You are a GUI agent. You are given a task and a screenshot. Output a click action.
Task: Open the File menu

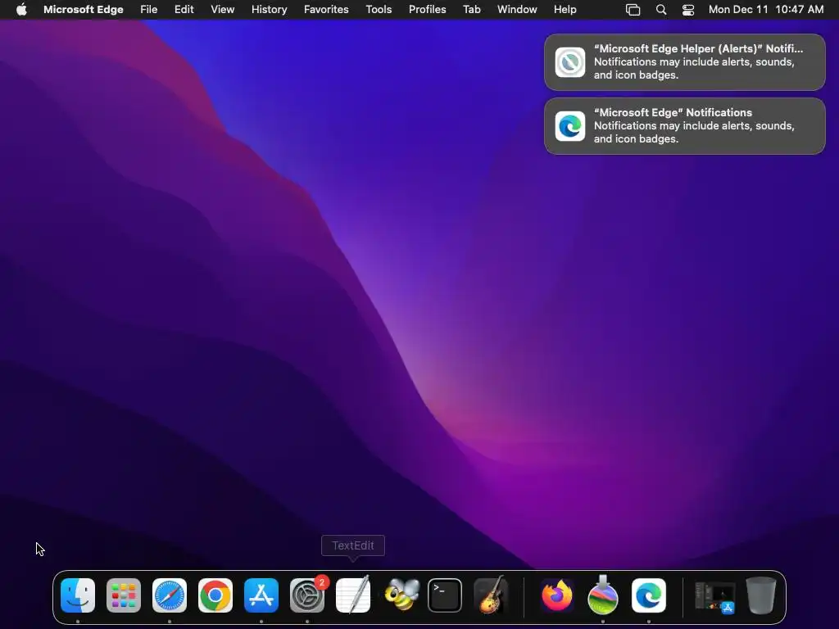click(149, 10)
